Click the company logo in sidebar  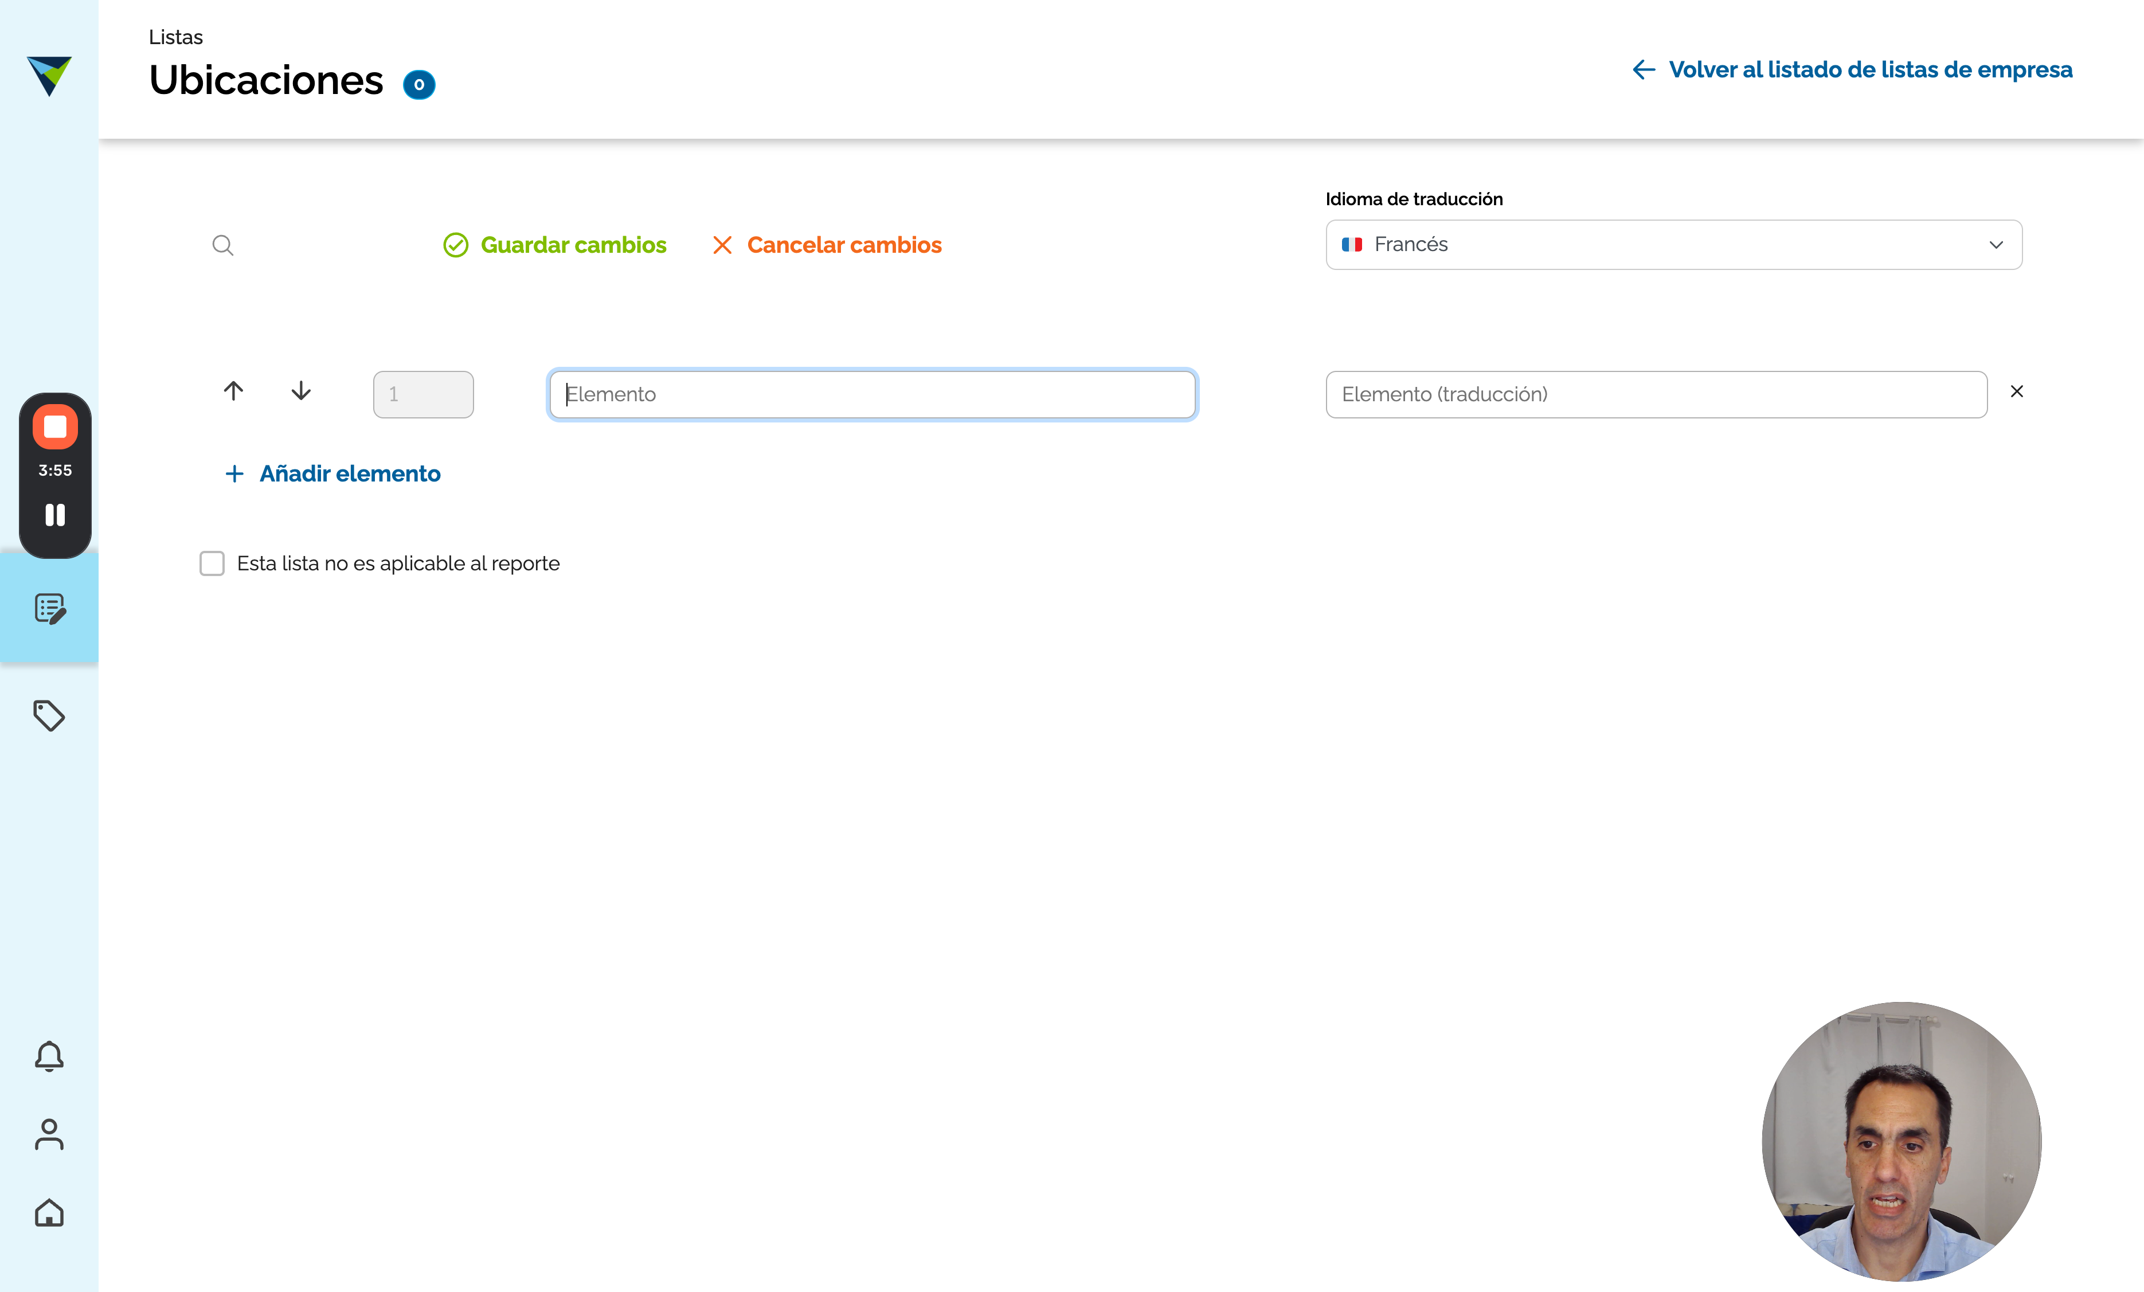pos(50,77)
